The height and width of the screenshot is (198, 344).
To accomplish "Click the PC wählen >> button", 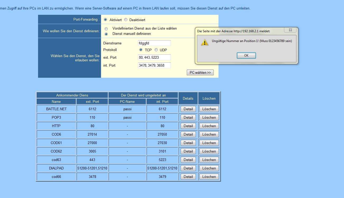I will pos(200,72).
